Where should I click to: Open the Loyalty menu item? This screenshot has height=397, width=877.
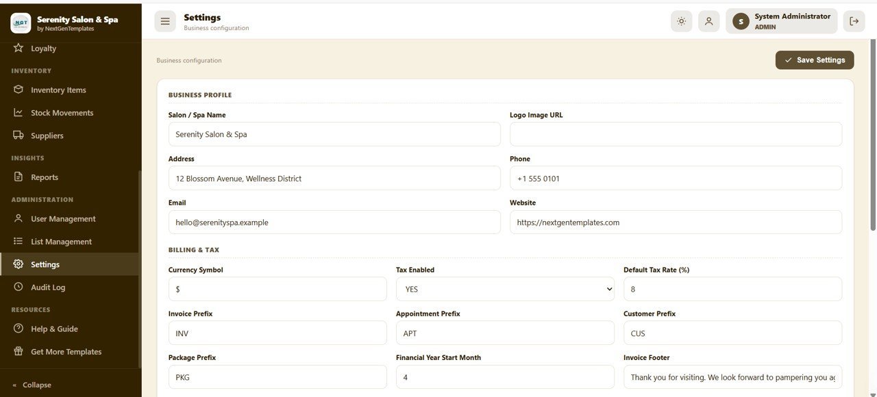coord(69,49)
